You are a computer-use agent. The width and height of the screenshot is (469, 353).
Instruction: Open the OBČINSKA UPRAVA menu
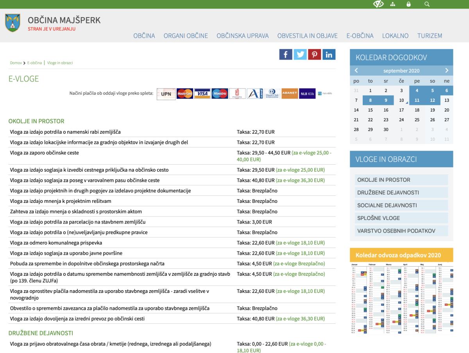243,36
